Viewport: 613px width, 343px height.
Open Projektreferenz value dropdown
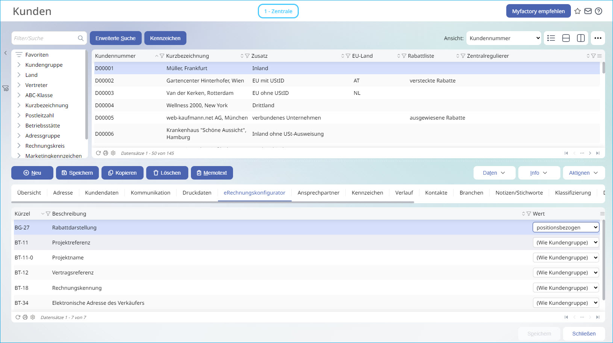click(566, 243)
